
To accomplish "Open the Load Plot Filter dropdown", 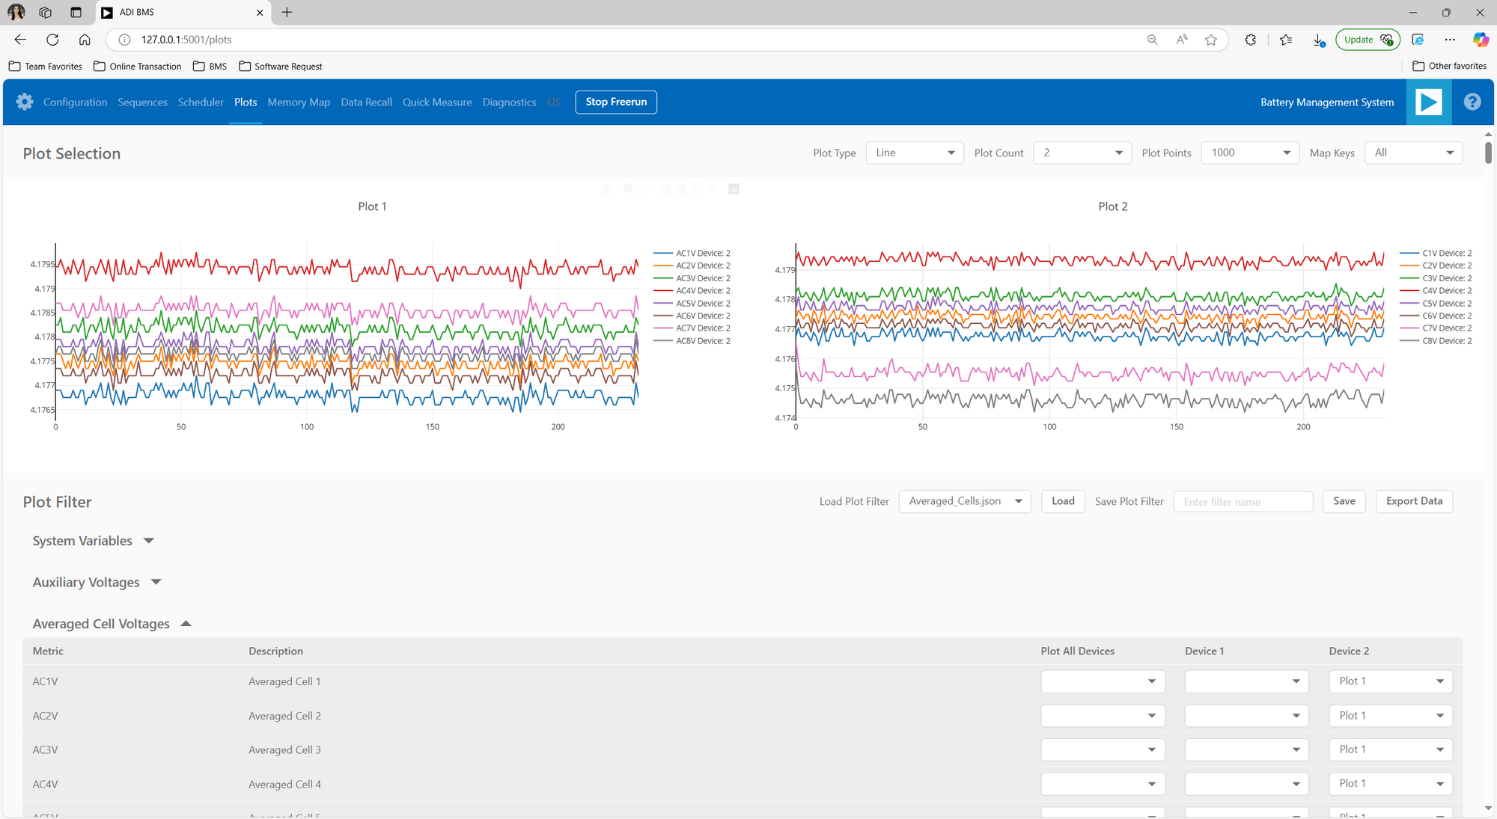I will pos(965,501).
